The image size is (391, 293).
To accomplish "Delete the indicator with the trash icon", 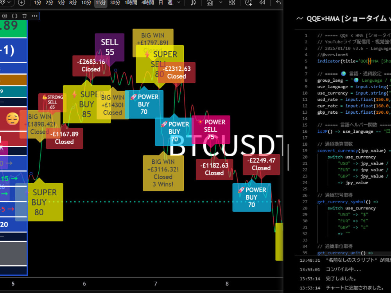I will tap(24, 16).
